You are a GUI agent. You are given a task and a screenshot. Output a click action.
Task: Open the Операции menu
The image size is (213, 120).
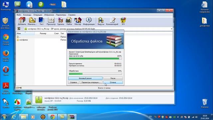38,15
